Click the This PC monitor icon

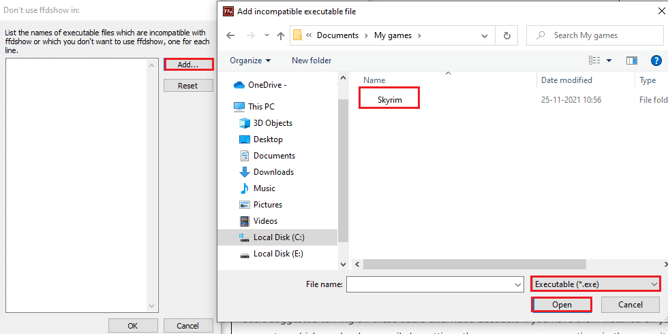tap(239, 107)
